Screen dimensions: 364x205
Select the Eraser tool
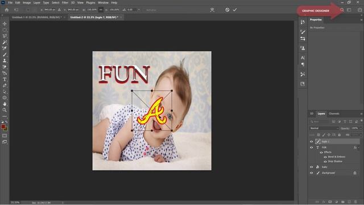click(5, 67)
